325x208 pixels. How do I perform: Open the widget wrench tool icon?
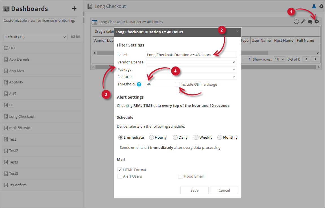coord(303,21)
